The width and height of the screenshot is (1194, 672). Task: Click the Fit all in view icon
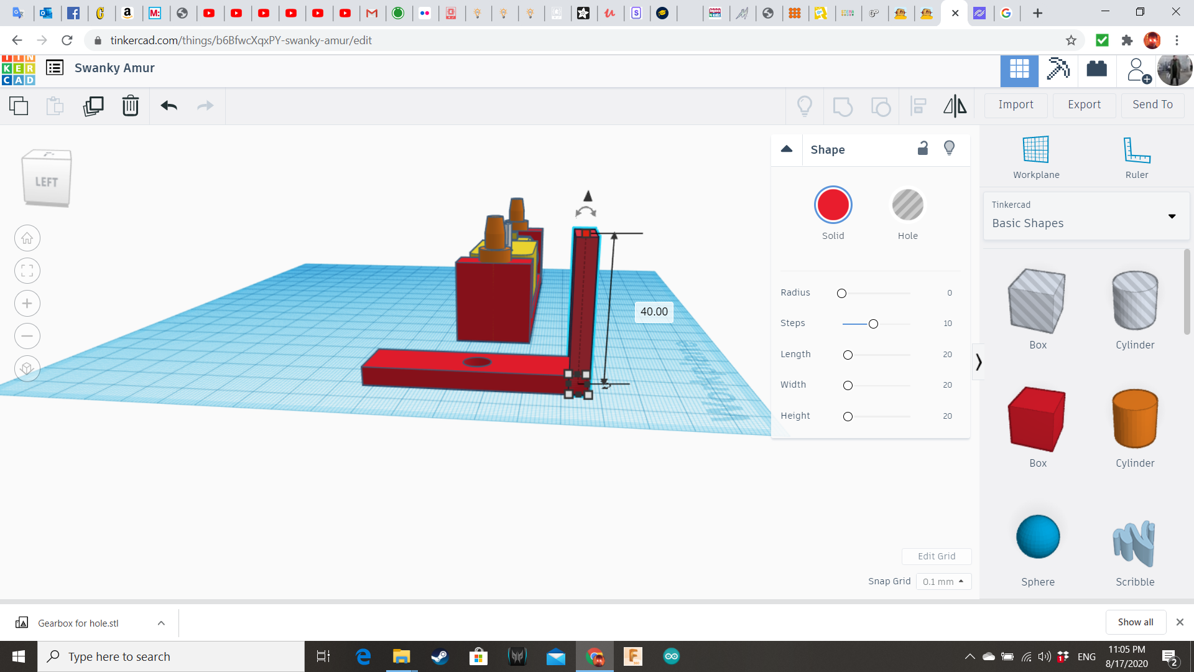27,271
